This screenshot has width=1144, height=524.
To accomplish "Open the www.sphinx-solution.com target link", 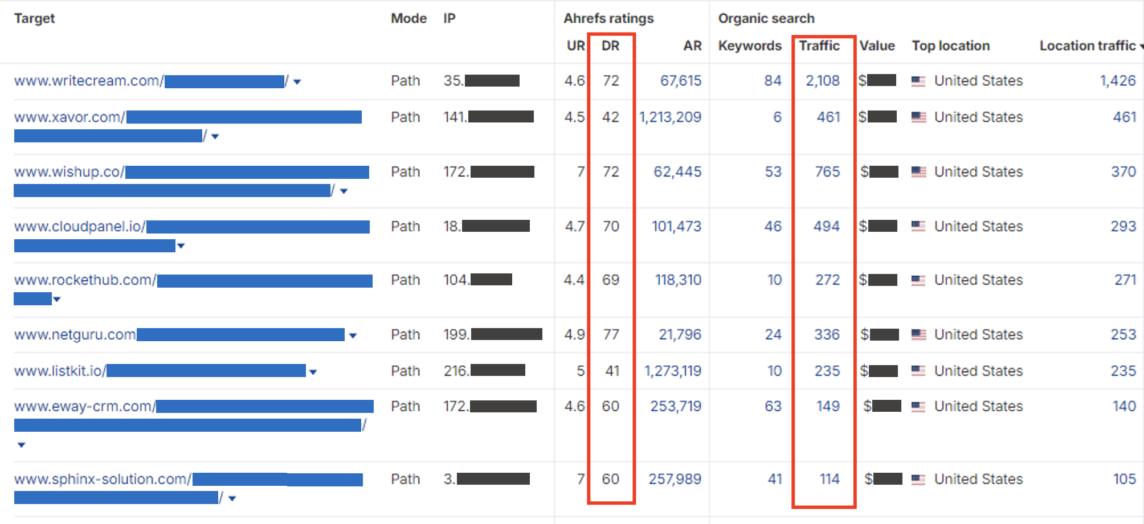I will click(x=103, y=480).
